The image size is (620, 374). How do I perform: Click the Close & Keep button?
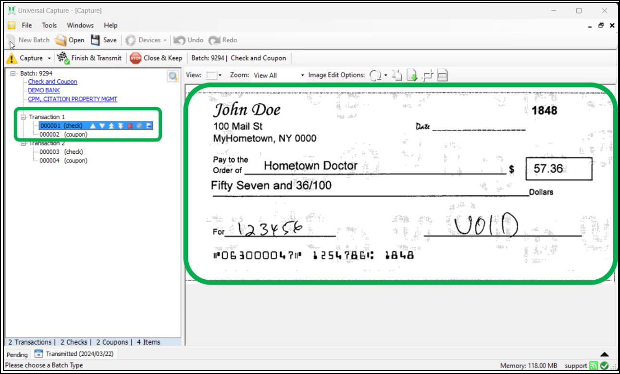156,58
